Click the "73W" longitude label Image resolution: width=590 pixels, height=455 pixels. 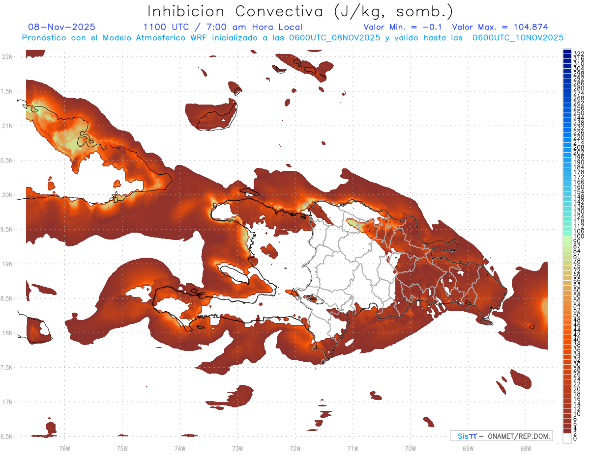(x=237, y=448)
